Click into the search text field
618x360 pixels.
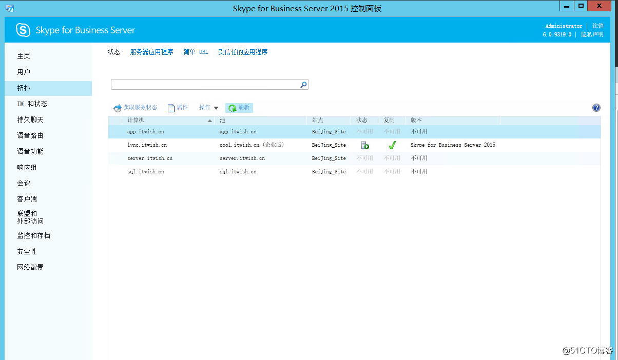(x=205, y=85)
